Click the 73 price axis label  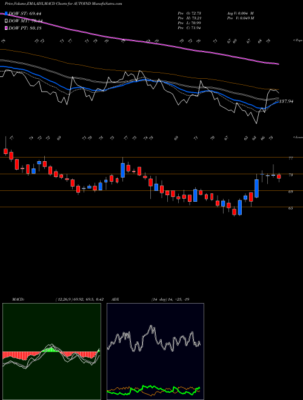(290, 175)
